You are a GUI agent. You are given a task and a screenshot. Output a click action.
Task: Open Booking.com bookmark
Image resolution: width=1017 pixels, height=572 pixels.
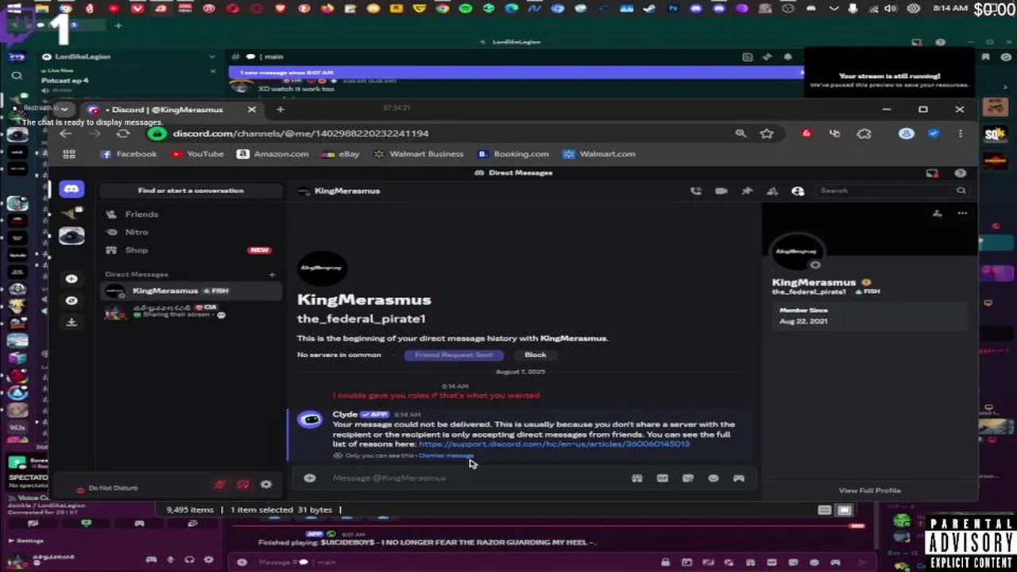(513, 154)
